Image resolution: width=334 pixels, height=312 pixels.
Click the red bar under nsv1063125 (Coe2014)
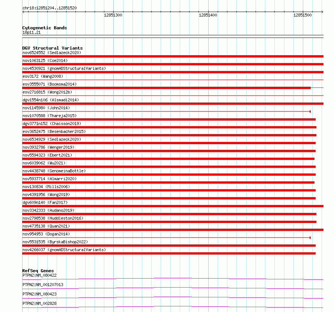tap(173, 64)
